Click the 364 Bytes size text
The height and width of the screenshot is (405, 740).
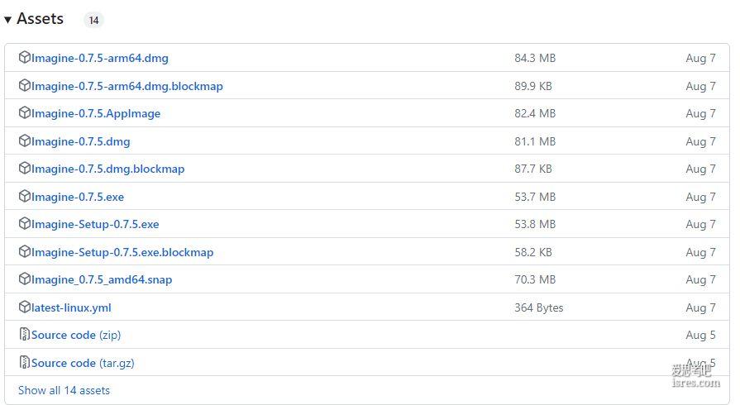coord(539,307)
